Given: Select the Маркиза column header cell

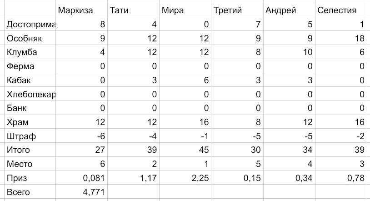Looking at the screenshot, I should click(x=81, y=10).
